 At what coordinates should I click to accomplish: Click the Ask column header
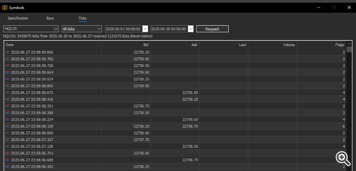[x=175, y=45]
